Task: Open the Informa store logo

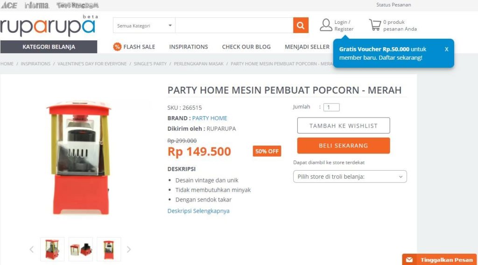Action: coord(36,6)
